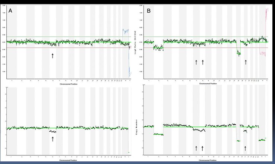This screenshot has height=164, width=275.
Task: Click the lowered chromosome 2 segment in panel B top
Action: [158, 48]
